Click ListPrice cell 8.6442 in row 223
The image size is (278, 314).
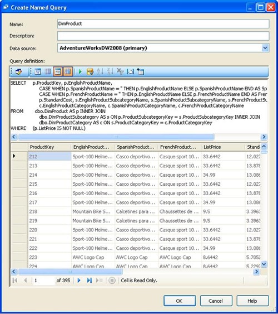223,257
